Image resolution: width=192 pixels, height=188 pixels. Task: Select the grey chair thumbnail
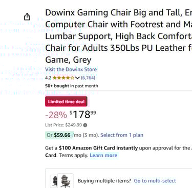click(66, 181)
